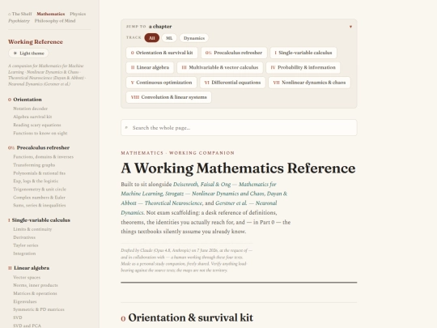
Task: Open Symmetric & PD matrices link
Action: (x=39, y=309)
